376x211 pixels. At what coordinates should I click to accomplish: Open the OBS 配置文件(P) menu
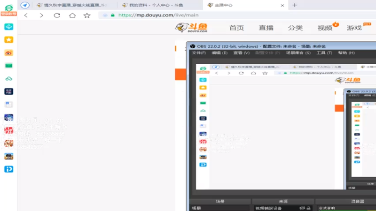(x=267, y=53)
